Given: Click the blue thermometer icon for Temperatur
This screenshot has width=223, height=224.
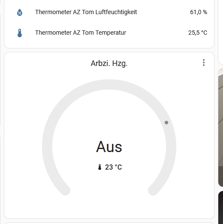Looking at the screenshot, I should point(20,33).
